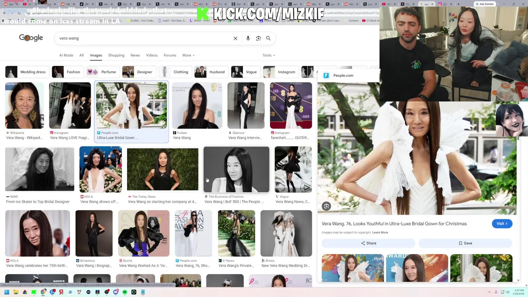Open the Forbes Vera Wang image result
Viewport: 528px width, 297px height.
(197, 106)
